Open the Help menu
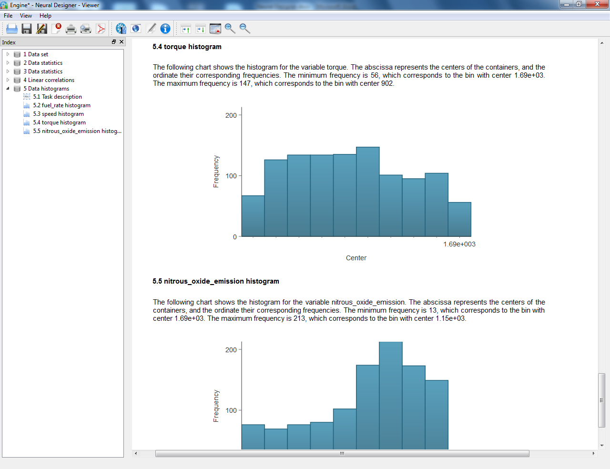Screen dimensions: 610x469 click(45, 16)
